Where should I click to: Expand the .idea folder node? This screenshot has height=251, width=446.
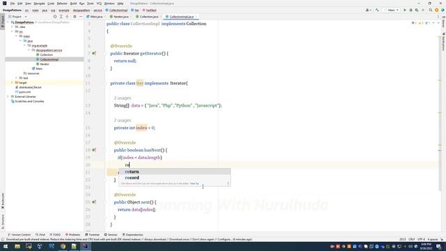click(13, 26)
